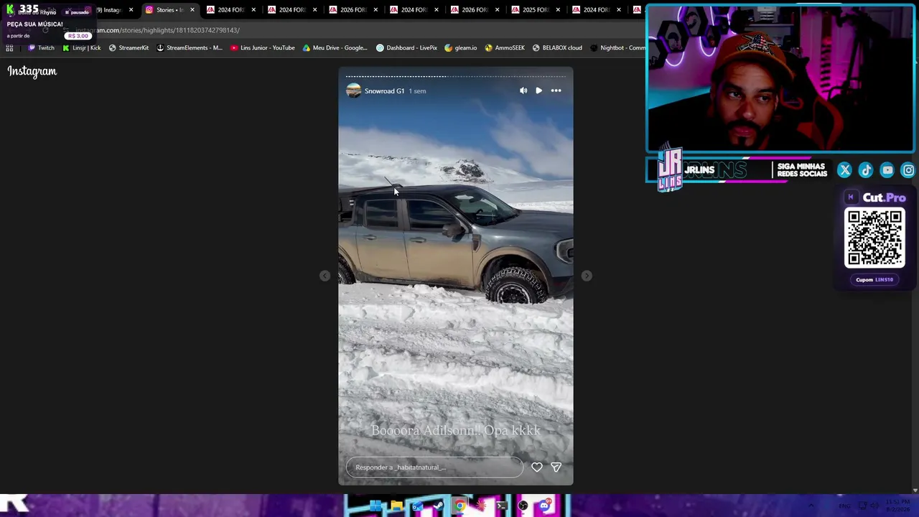Open the AmmoSEEK bookmark

tap(505, 48)
